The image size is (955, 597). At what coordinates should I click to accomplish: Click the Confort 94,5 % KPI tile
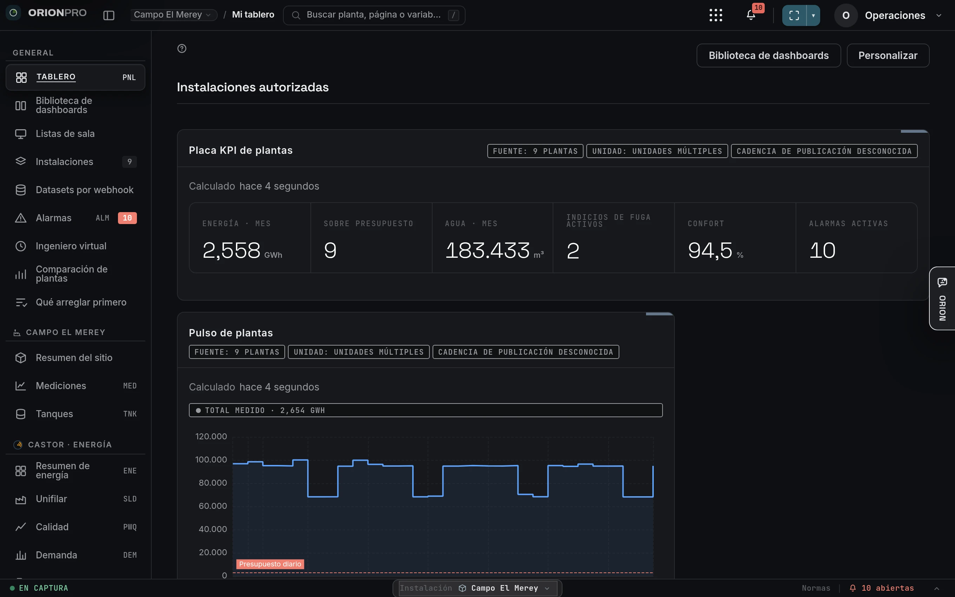point(735,238)
